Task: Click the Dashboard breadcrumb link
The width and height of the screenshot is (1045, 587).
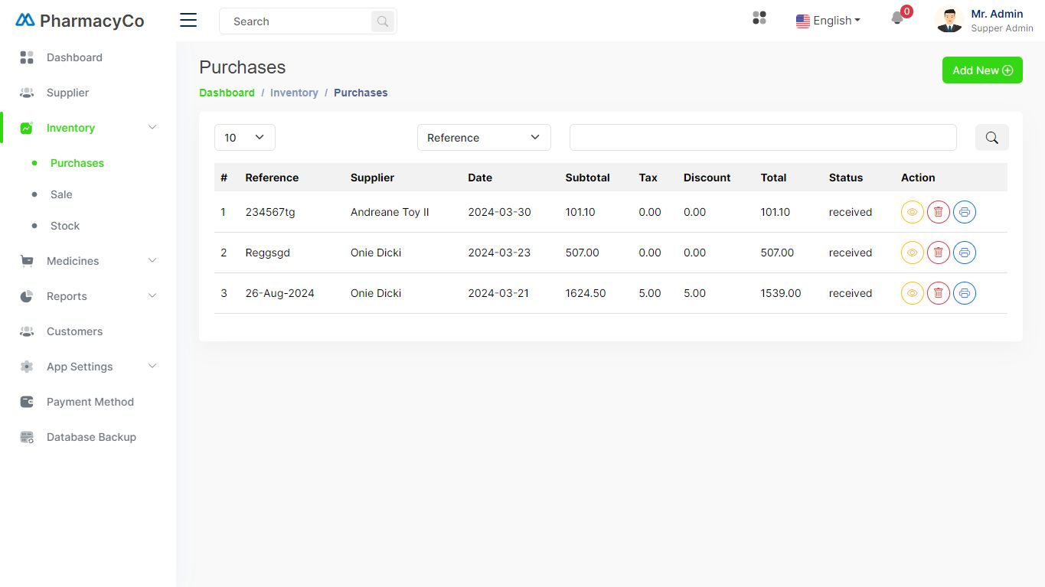Action: tap(227, 93)
